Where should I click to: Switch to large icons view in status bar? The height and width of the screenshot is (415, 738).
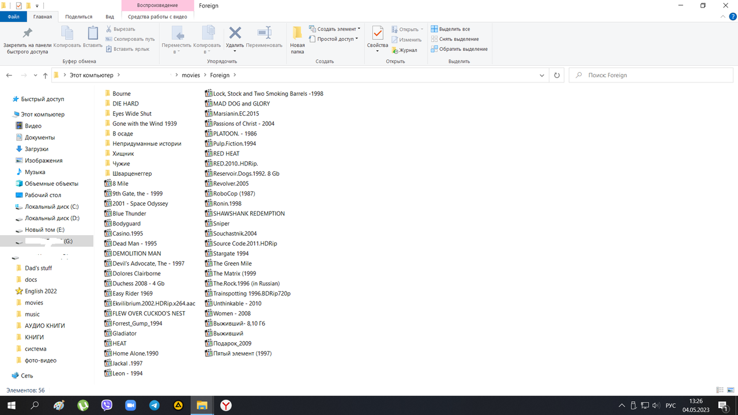pyautogui.click(x=731, y=390)
